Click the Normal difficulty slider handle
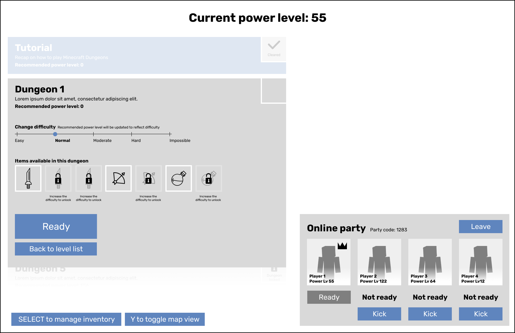The height and width of the screenshot is (333, 515). click(55, 134)
